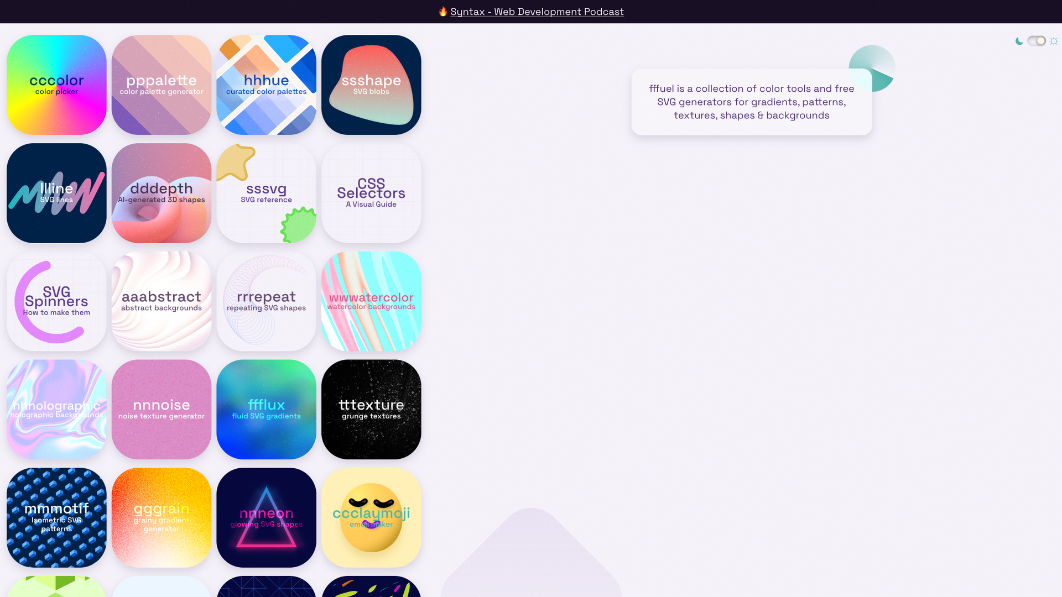Open the tttexture grunge textures tool
This screenshot has height=597, width=1062.
coord(371,409)
